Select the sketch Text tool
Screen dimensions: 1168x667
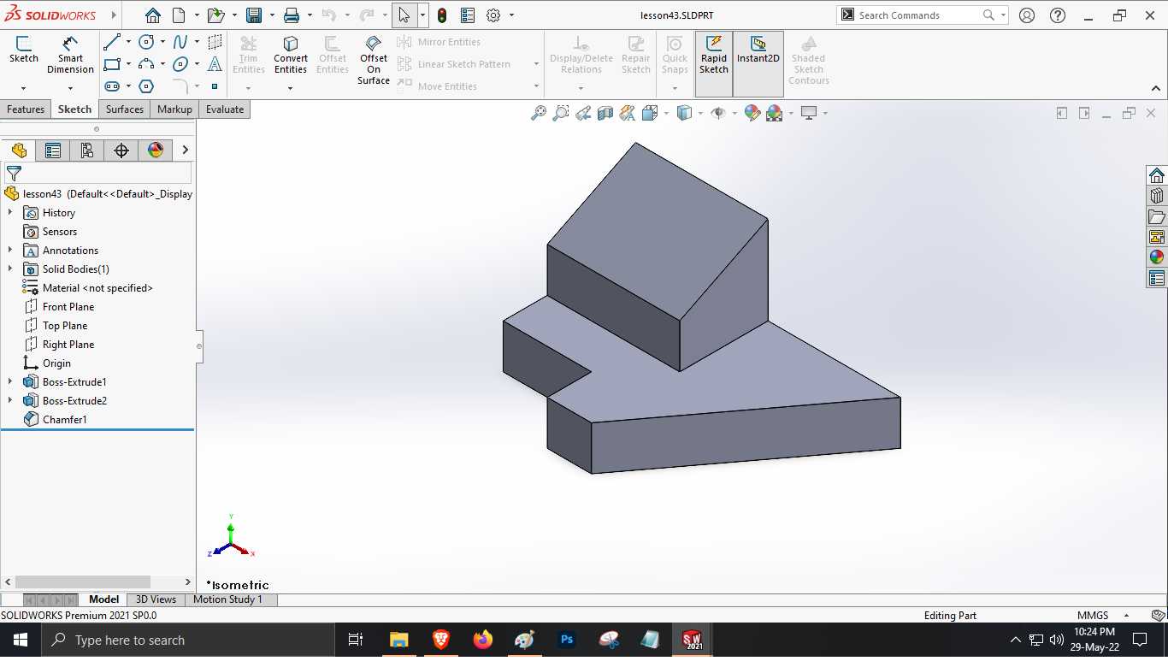[x=215, y=64]
